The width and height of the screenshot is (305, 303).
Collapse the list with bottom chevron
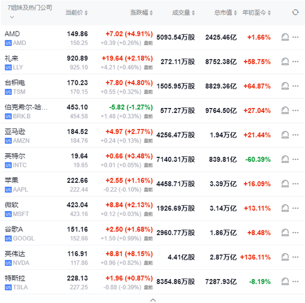pyautogui.click(x=153, y=300)
